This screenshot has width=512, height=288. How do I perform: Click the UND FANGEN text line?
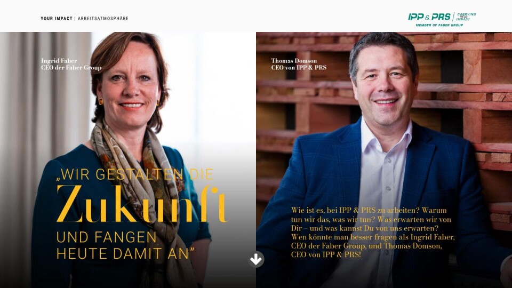(x=107, y=237)
